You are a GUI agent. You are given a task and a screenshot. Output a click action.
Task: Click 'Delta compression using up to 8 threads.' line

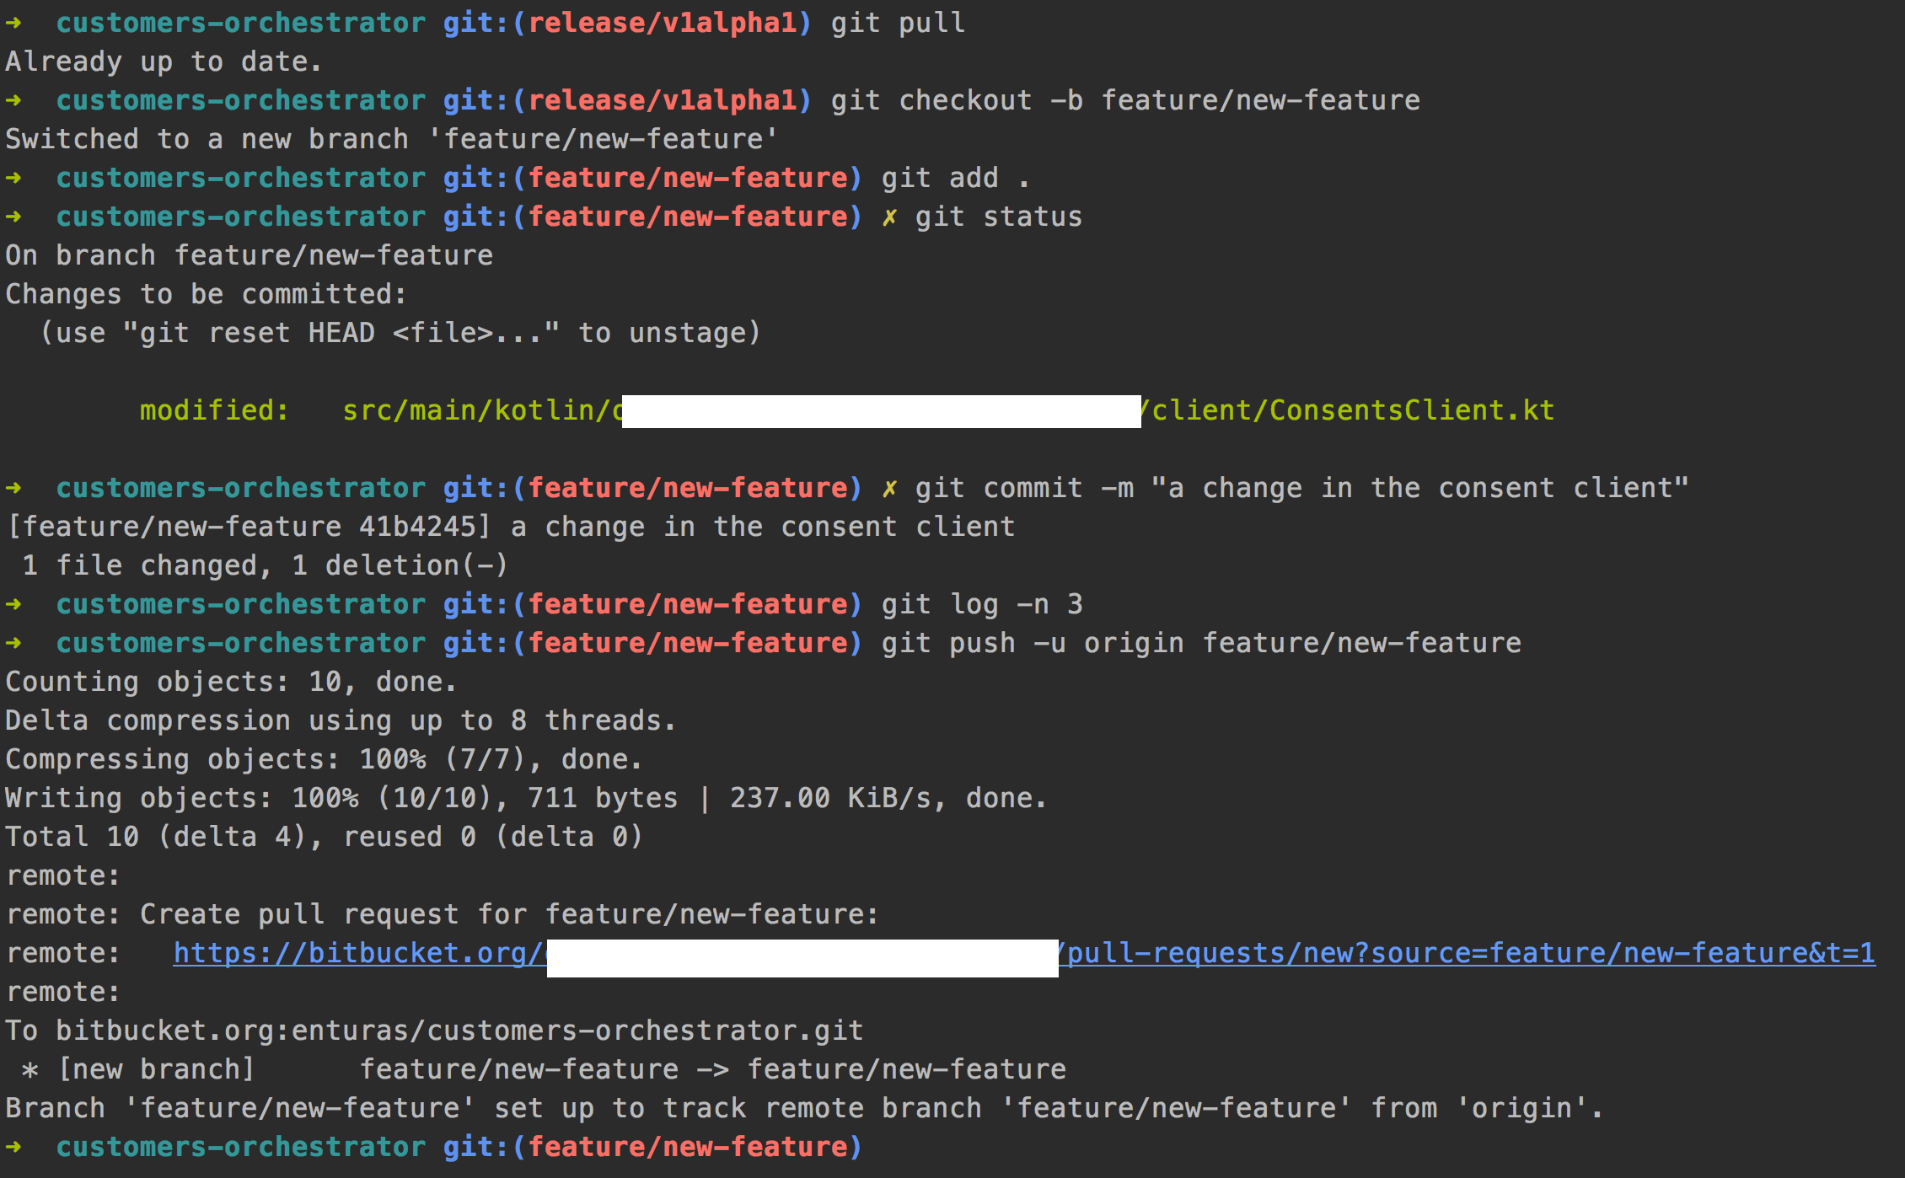pyautogui.click(x=341, y=720)
